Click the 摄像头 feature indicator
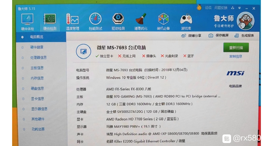The height and width of the screenshot is (146, 273). pos(149,56)
